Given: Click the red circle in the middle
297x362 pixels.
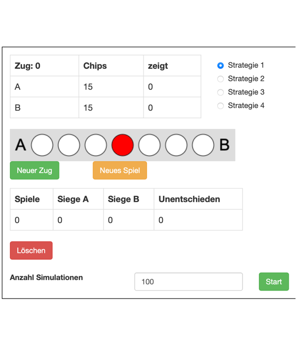Looking at the screenshot, I should [123, 145].
